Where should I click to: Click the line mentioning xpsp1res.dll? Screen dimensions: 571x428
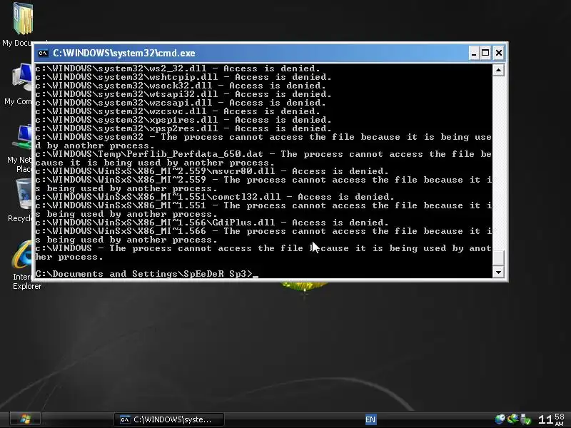tap(183, 120)
